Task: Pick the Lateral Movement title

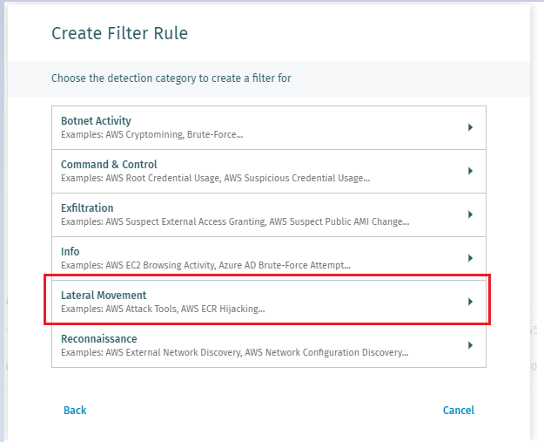Action: (104, 295)
